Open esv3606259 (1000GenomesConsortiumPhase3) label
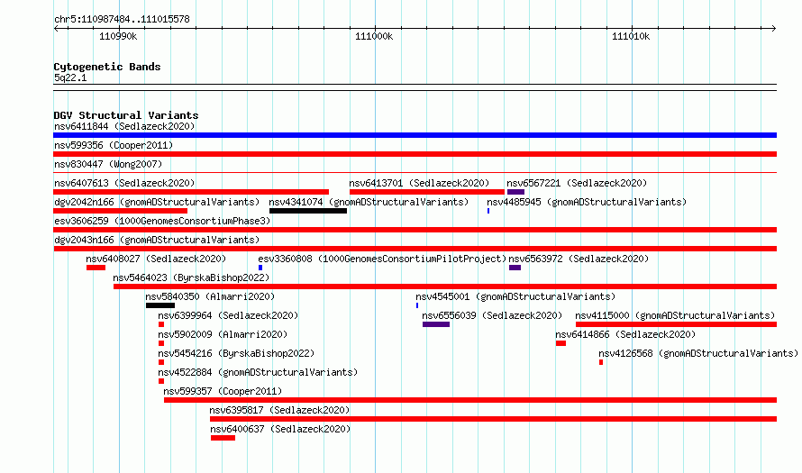Screen dimensions: 802x473 click(x=162, y=221)
